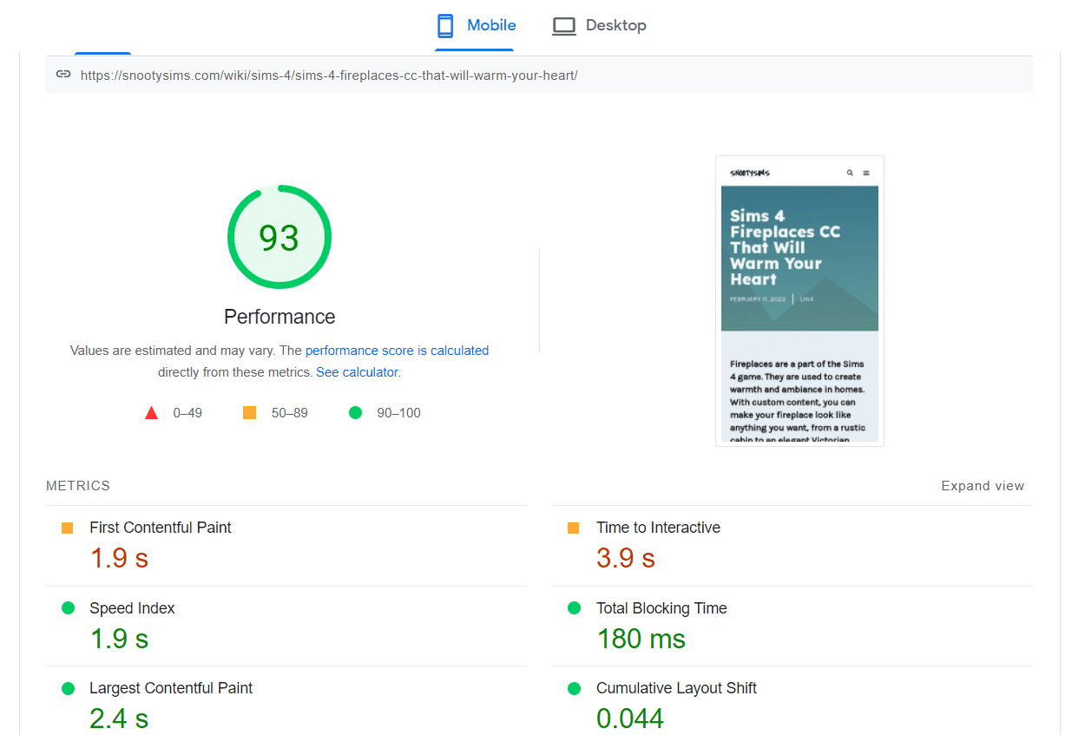Open the performance score calculation explanation link

[x=397, y=350]
